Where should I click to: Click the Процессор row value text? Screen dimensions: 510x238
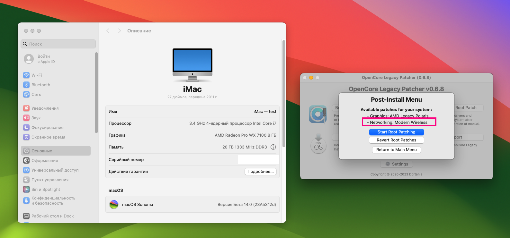pyautogui.click(x=233, y=123)
